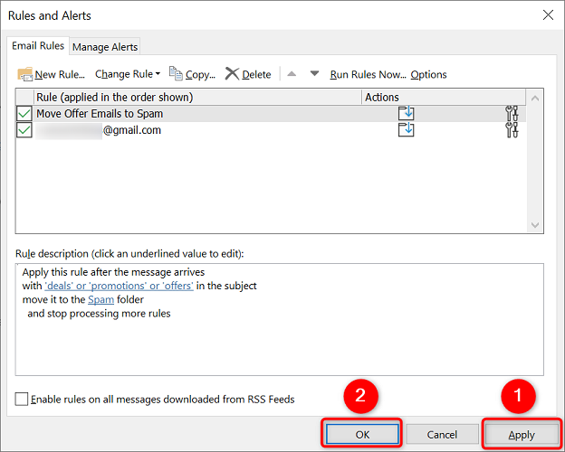The width and height of the screenshot is (565, 452).
Task: Click the Copy rule icon
Action: [x=177, y=74]
